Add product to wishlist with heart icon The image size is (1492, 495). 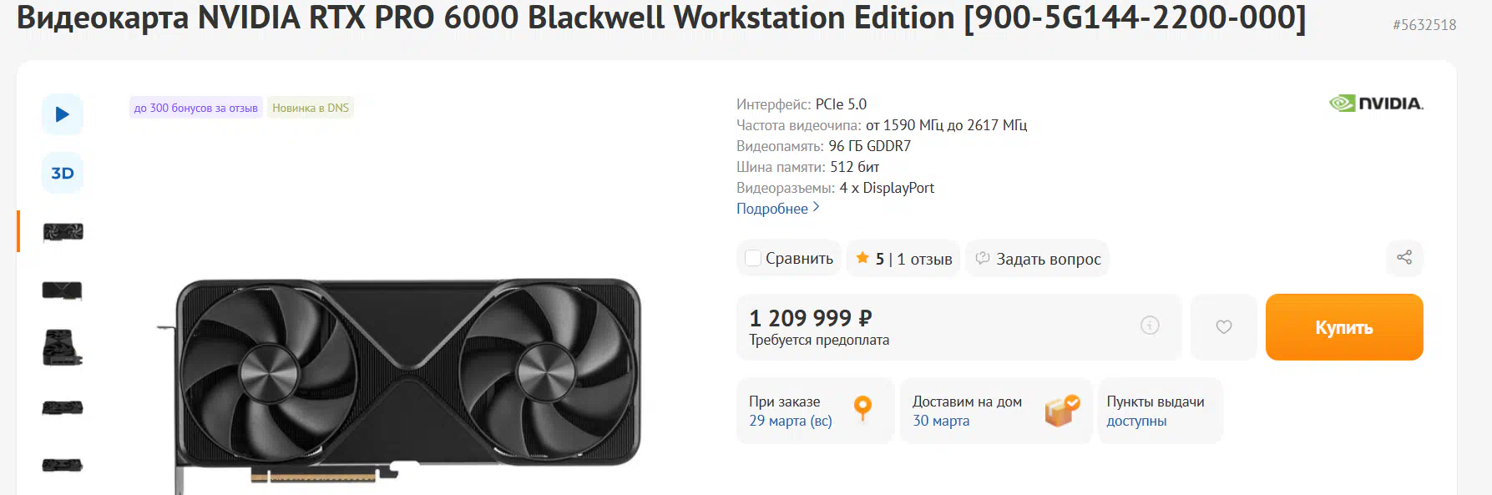point(1223,327)
